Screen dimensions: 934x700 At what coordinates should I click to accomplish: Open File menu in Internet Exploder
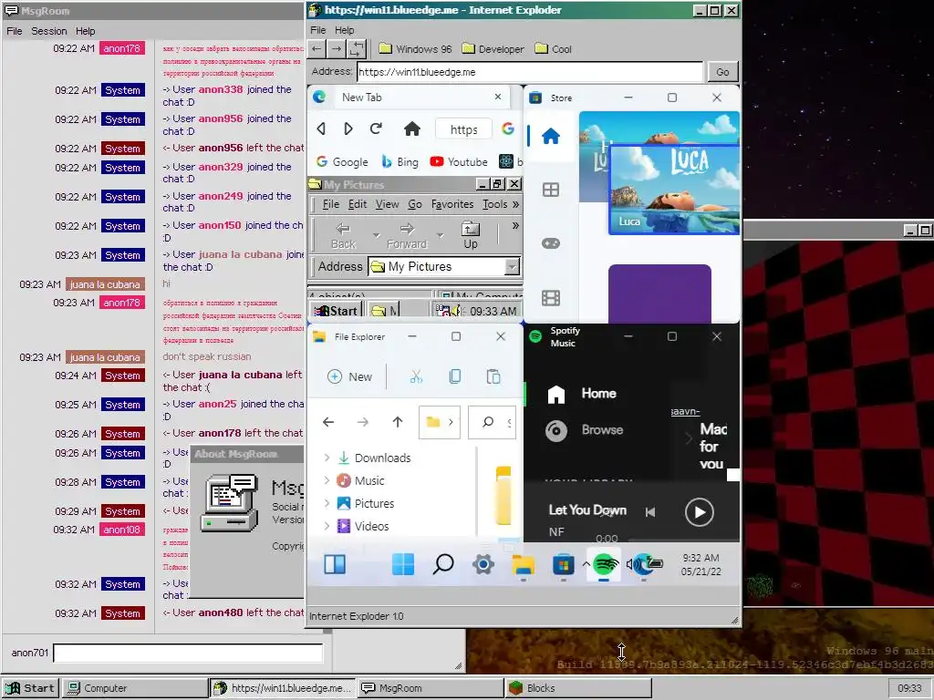318,30
